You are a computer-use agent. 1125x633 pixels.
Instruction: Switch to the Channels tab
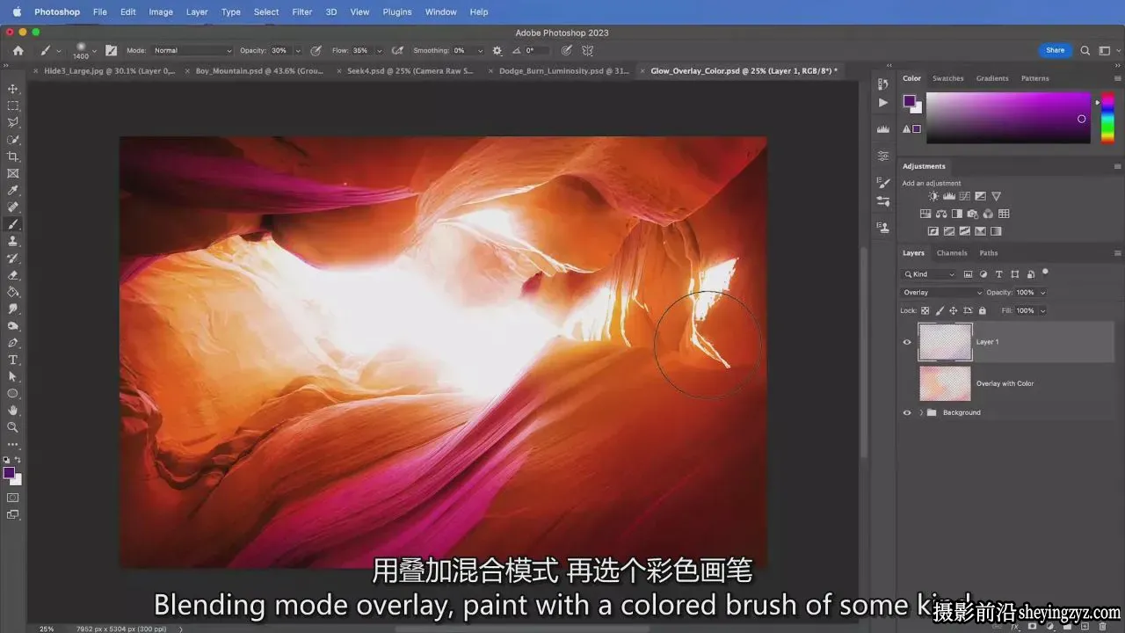pyautogui.click(x=952, y=253)
